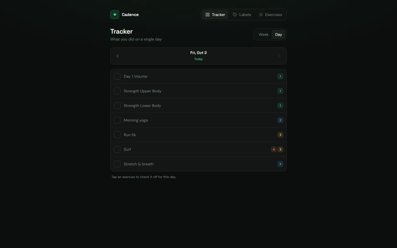Tick the Surf checkbox
397x248 pixels.
(x=117, y=149)
